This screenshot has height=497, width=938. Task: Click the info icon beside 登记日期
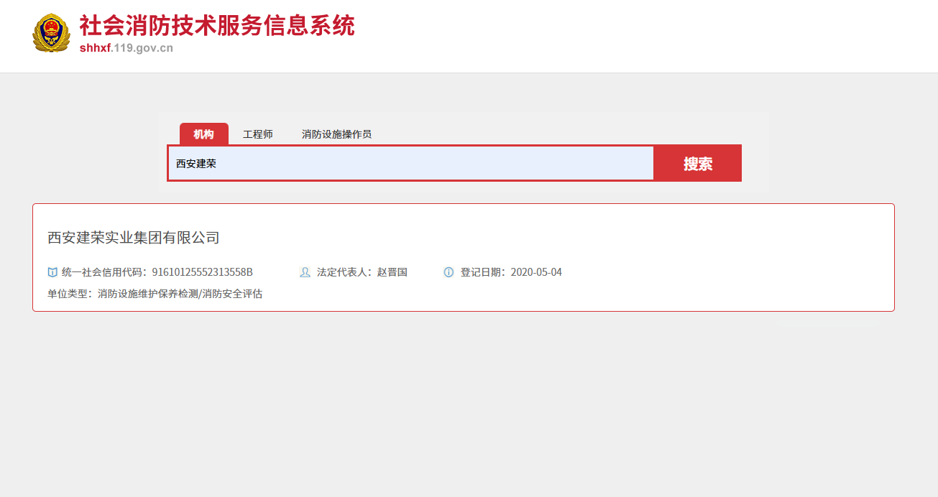[x=449, y=272]
